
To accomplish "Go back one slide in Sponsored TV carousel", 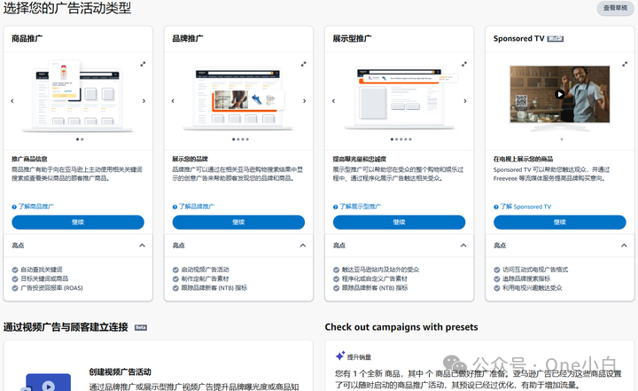I will pyautogui.click(x=494, y=101).
